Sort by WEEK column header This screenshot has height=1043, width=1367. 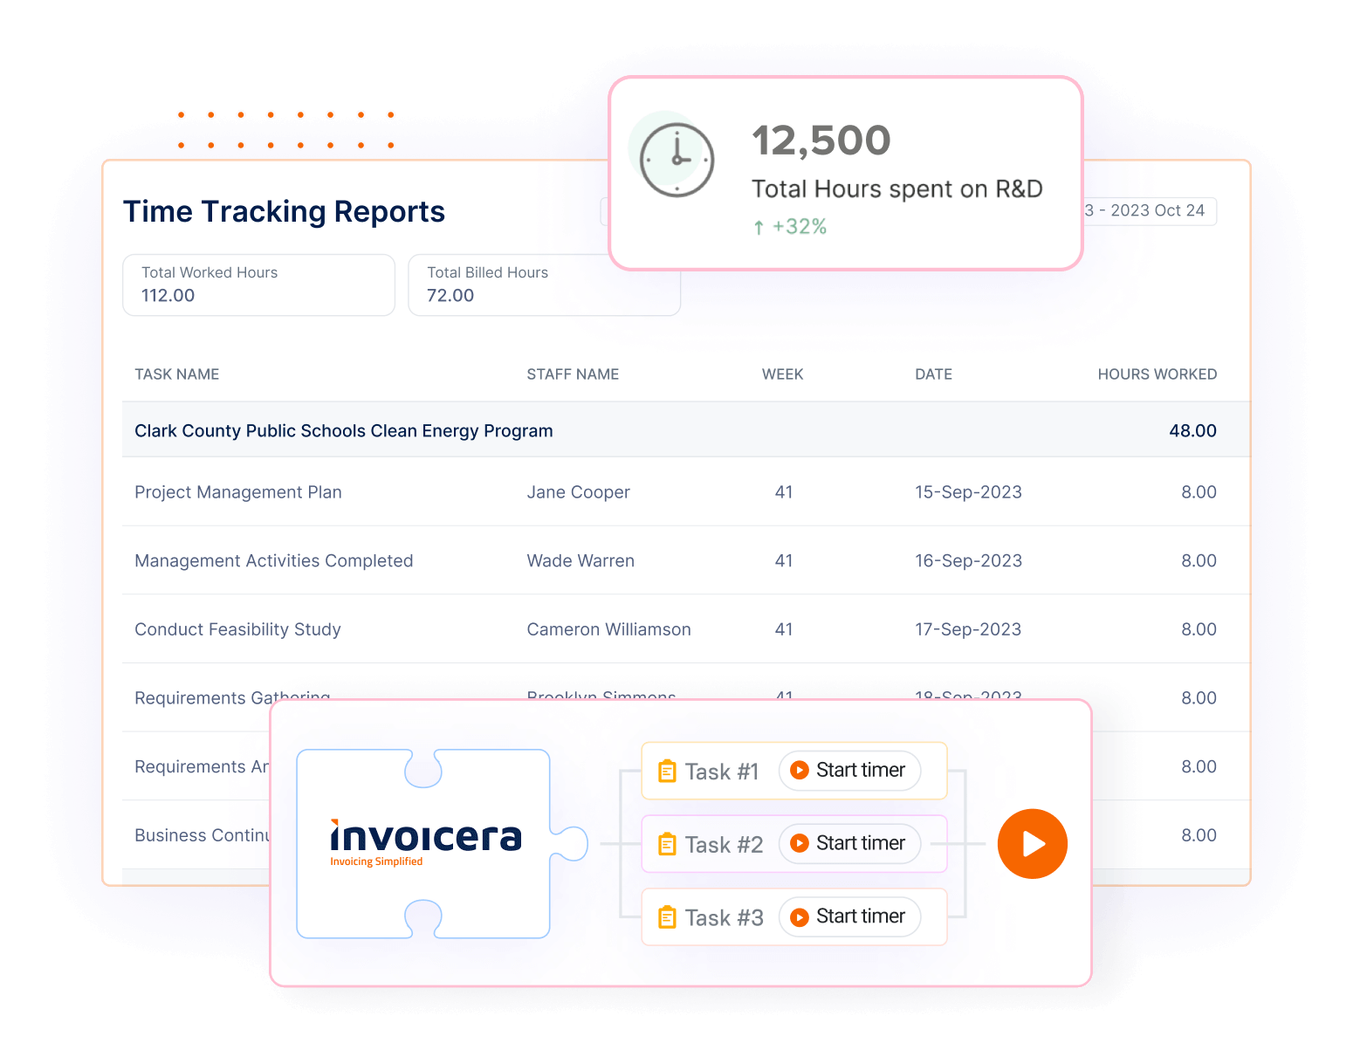pyautogui.click(x=782, y=374)
